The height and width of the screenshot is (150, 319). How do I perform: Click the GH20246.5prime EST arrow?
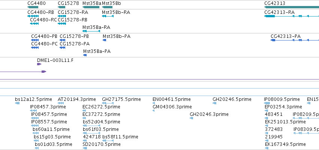point(214,103)
